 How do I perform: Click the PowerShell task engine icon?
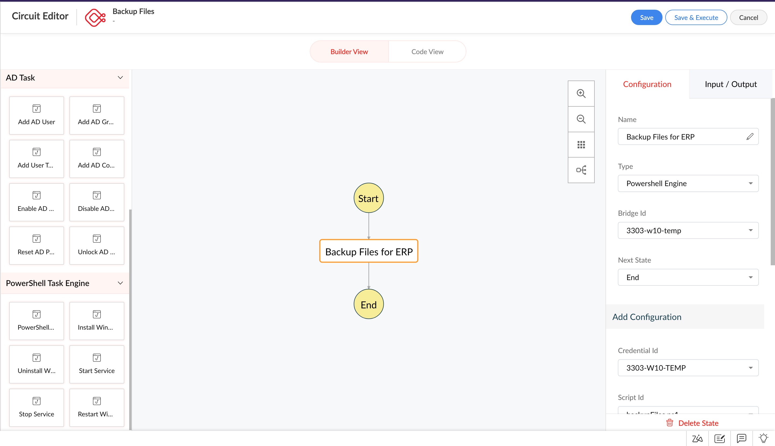(36, 314)
